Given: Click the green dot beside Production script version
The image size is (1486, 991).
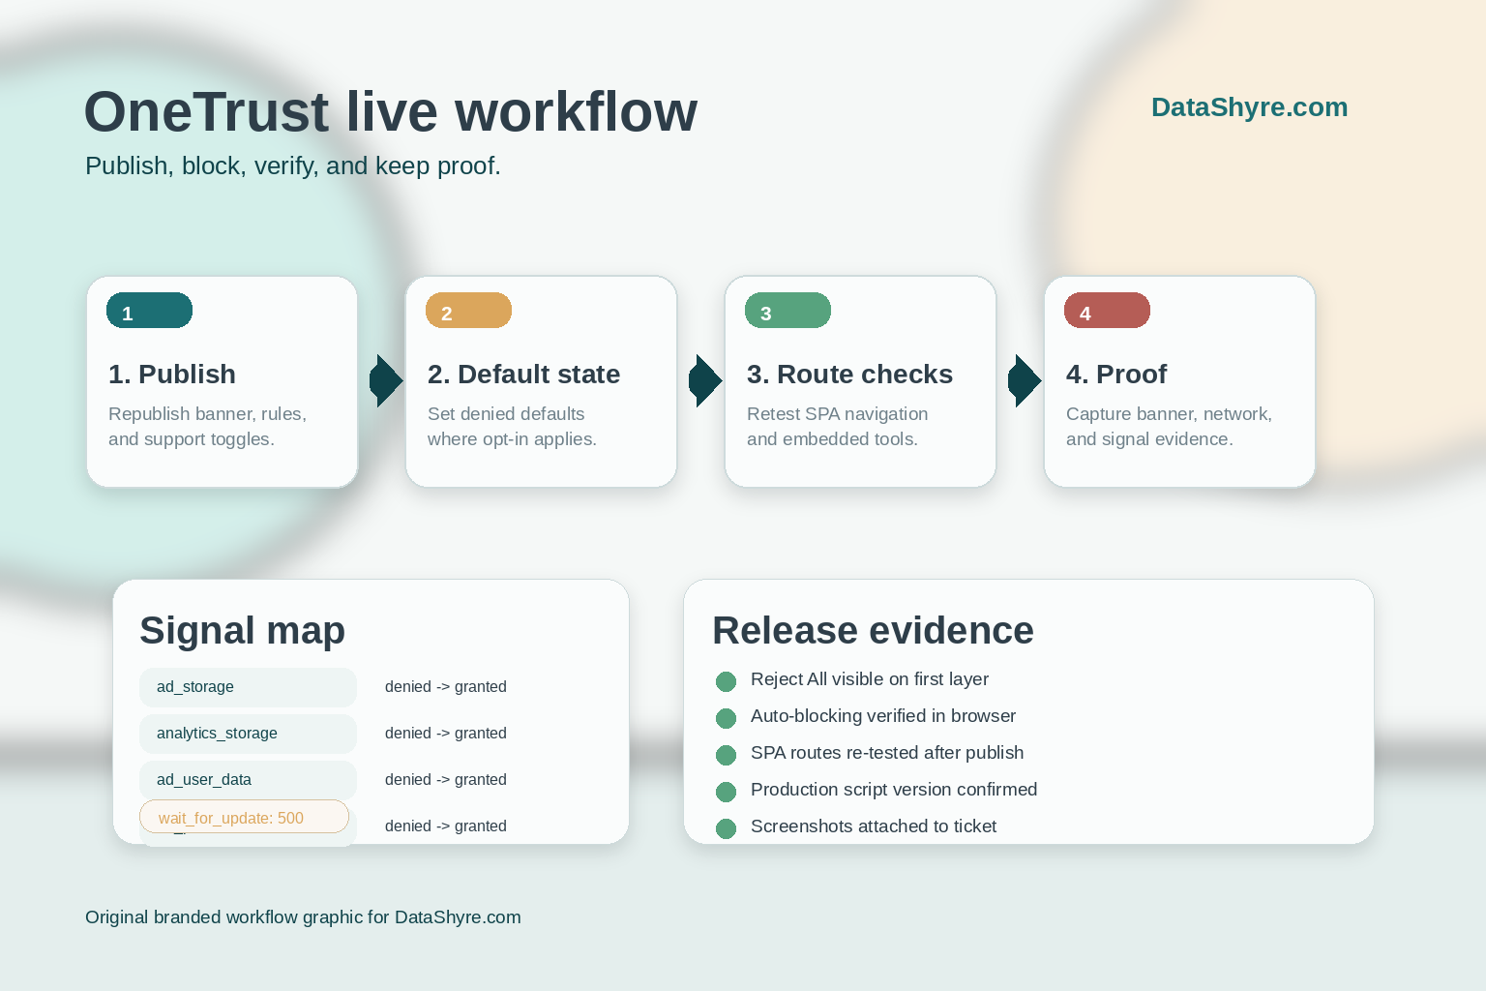Looking at the screenshot, I should tap(726, 792).
